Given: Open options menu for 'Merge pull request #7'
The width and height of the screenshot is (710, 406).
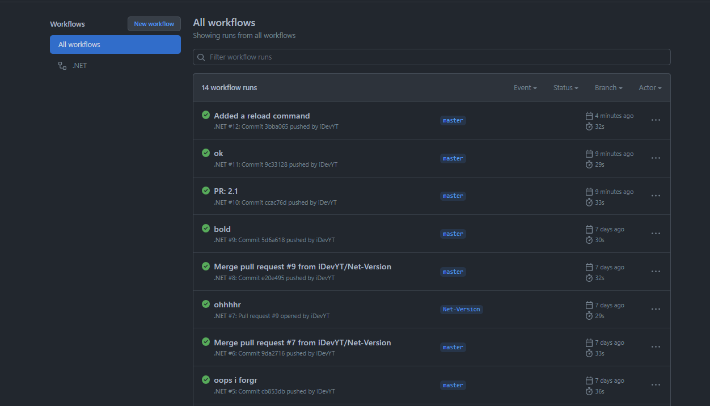Looking at the screenshot, I should (656, 347).
